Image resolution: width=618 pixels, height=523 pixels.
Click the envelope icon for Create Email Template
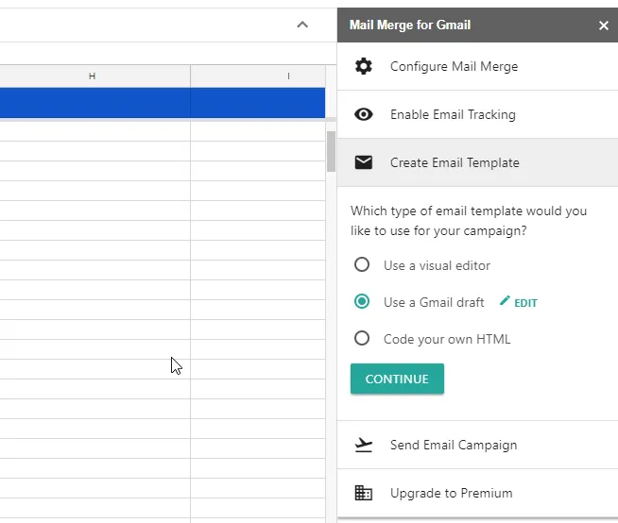point(364,162)
